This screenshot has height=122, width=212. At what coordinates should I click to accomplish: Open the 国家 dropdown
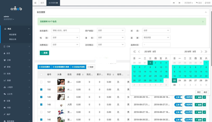click(x=156, y=38)
